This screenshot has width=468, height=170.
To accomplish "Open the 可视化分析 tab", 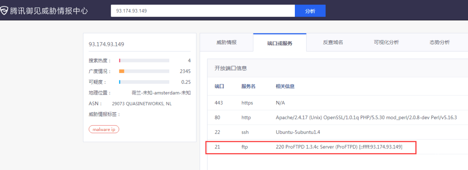I will click(x=386, y=42).
